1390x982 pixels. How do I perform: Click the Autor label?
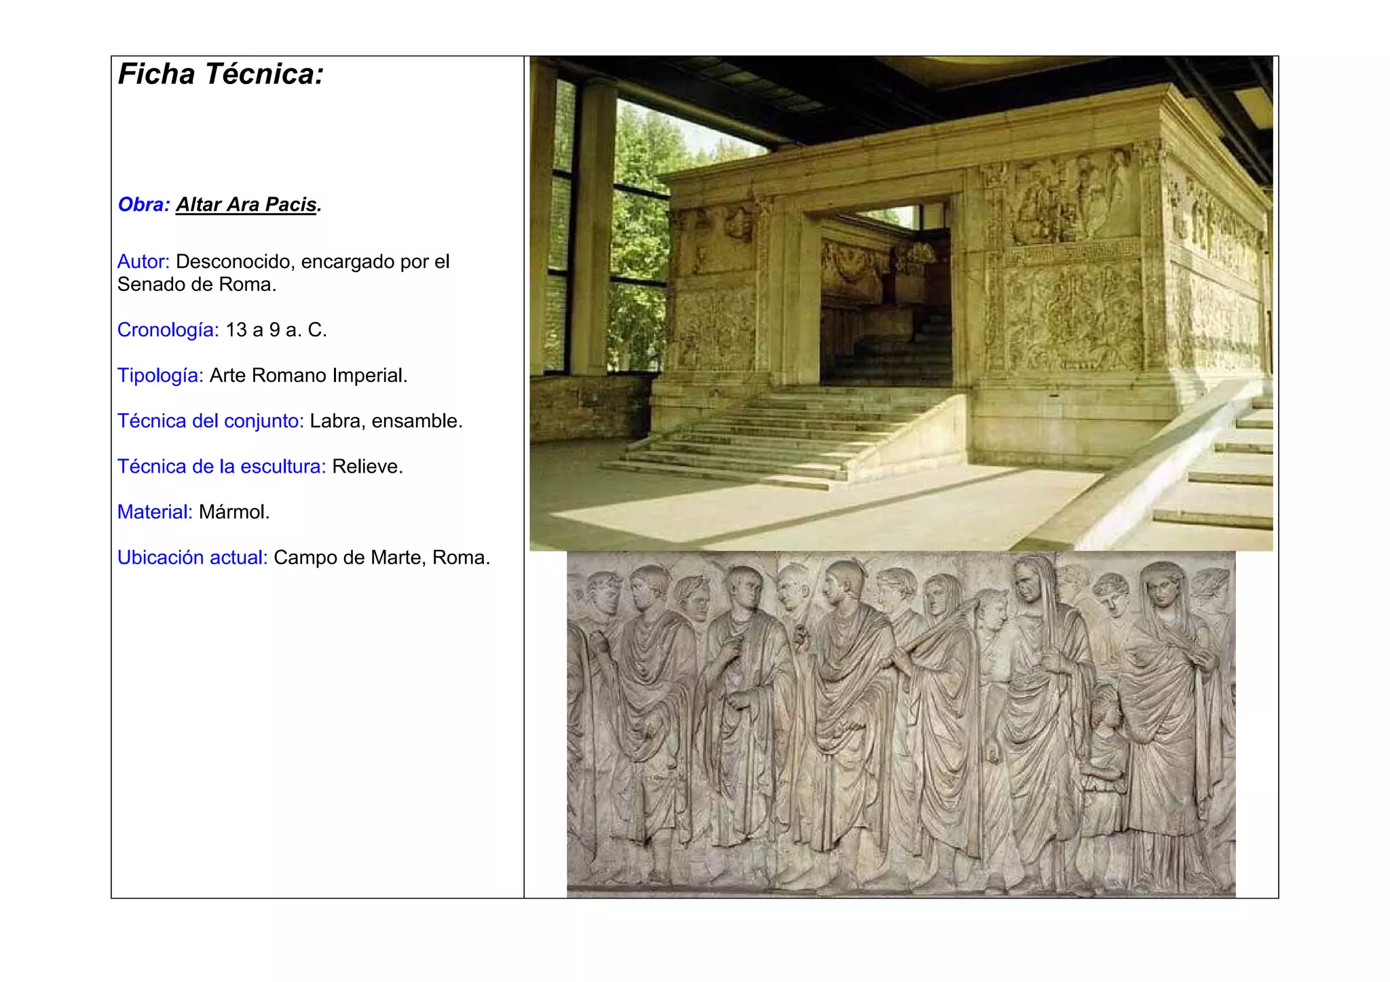[143, 262]
